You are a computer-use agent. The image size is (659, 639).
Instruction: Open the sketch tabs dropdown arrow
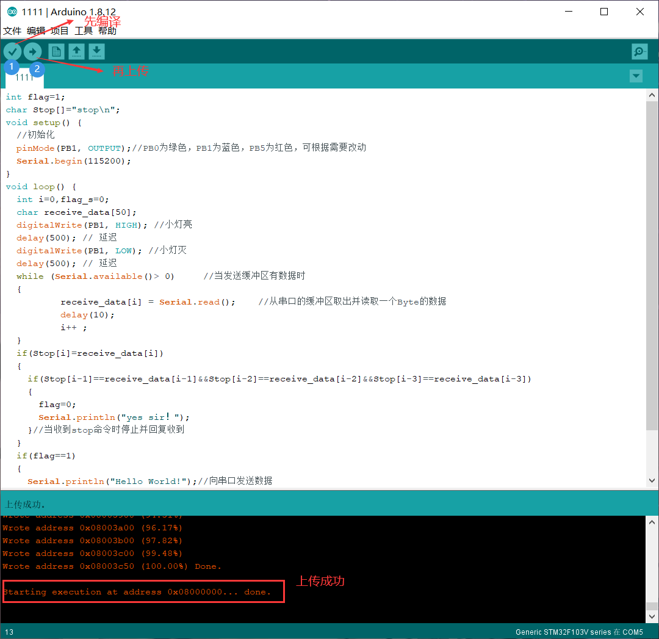tap(636, 76)
